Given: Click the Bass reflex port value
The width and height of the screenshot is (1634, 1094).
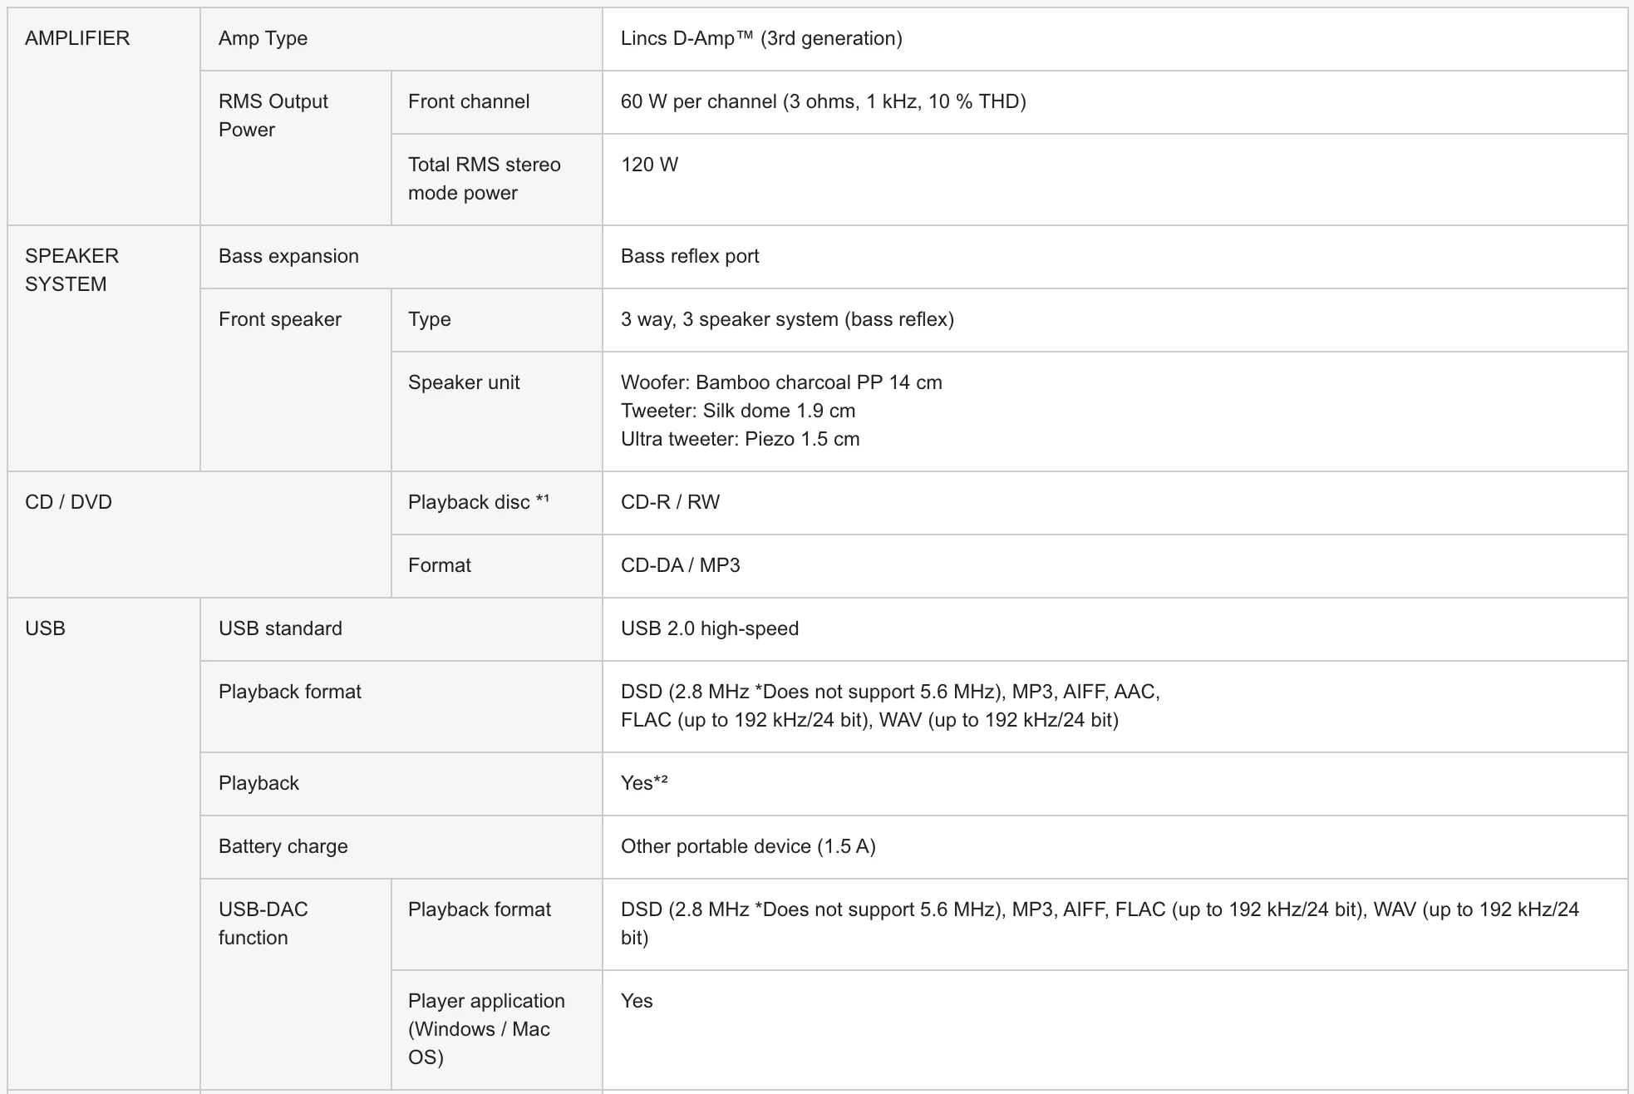Looking at the screenshot, I should pos(690,256).
